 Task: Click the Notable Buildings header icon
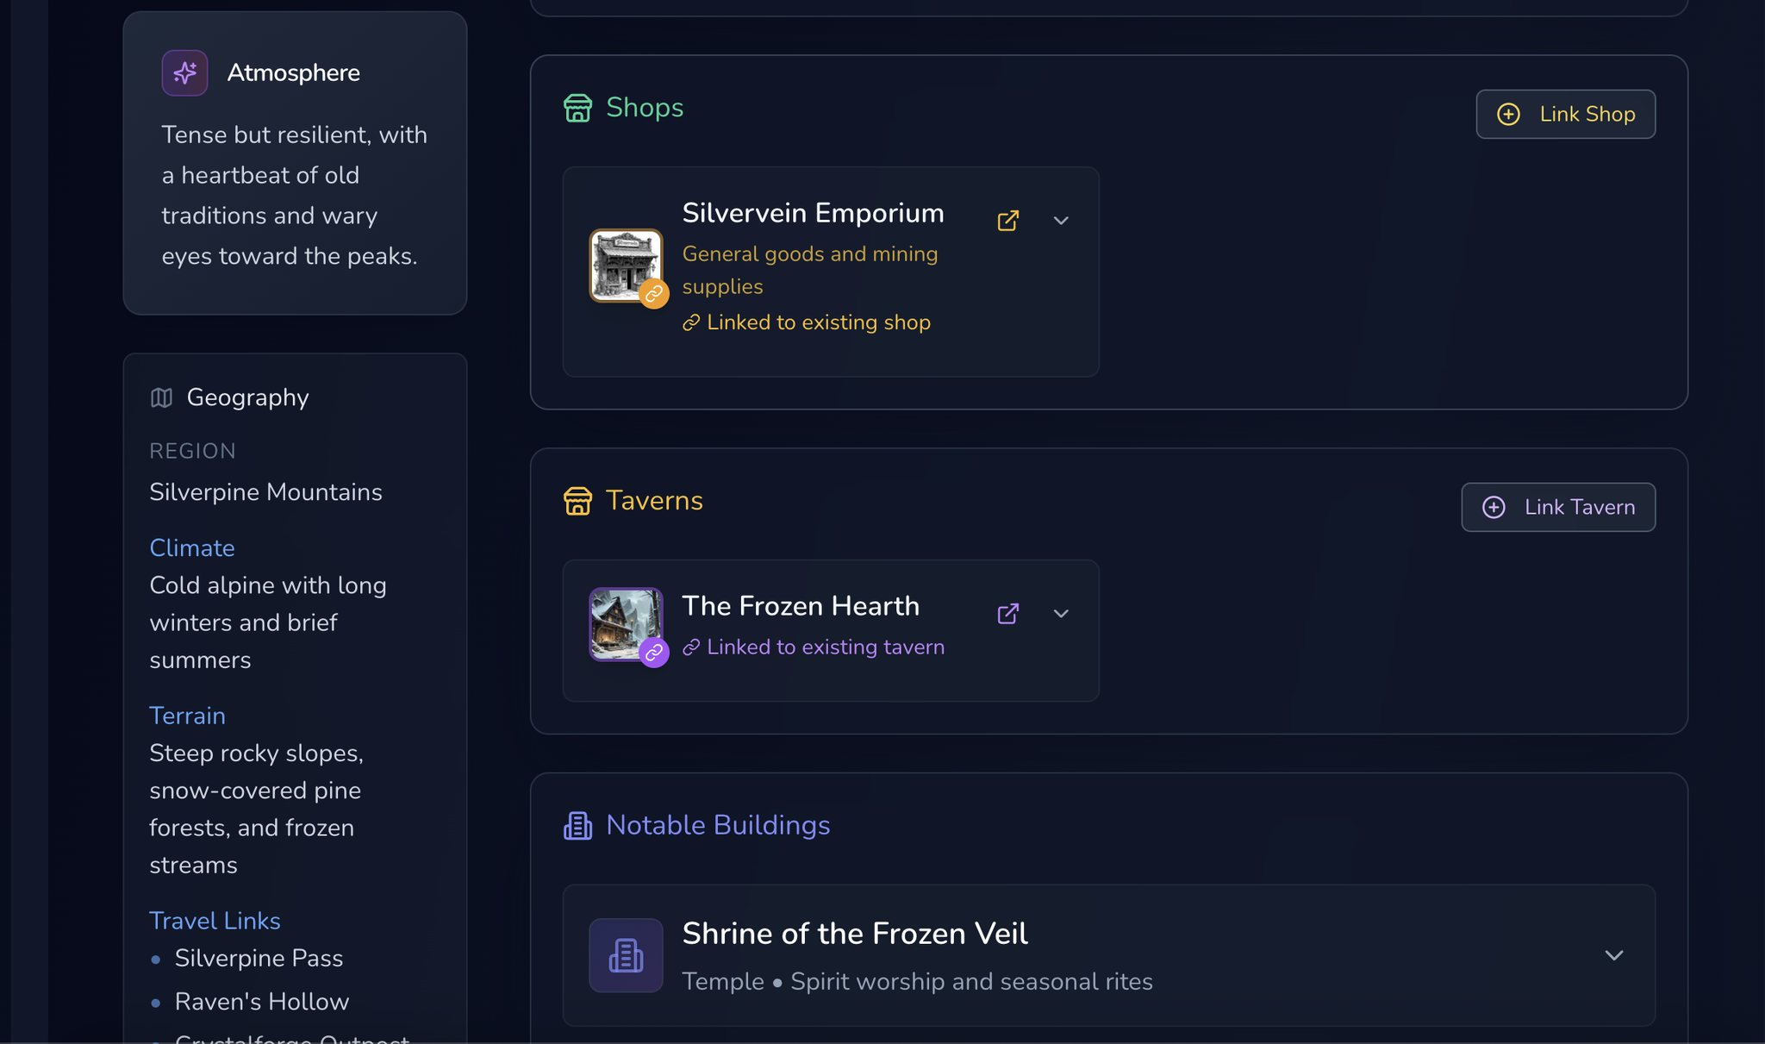coord(577,826)
